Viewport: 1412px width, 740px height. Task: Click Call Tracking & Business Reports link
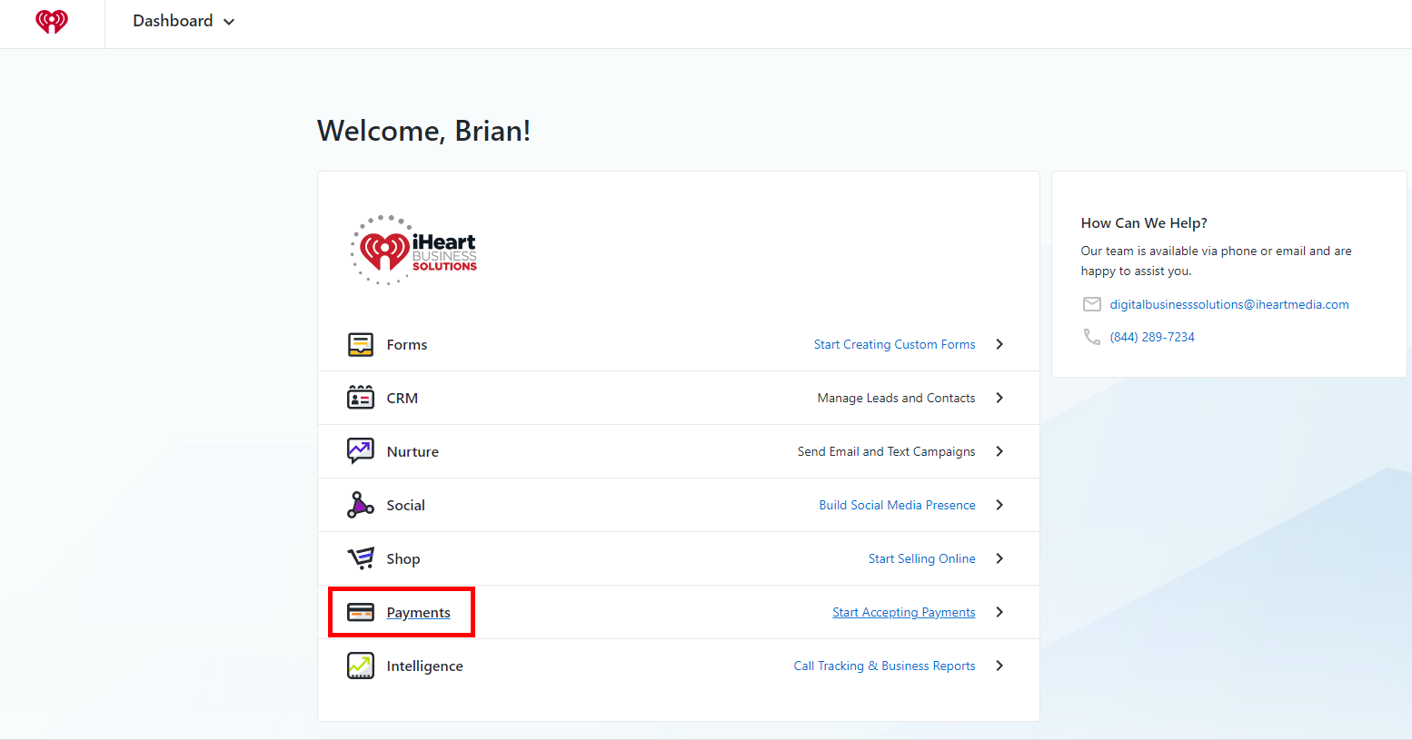(x=884, y=666)
